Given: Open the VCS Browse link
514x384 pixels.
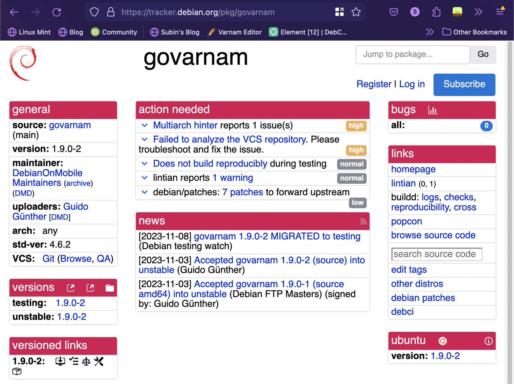Looking at the screenshot, I should click(76, 259).
